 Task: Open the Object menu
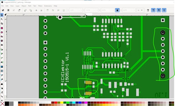pos(24,6)
